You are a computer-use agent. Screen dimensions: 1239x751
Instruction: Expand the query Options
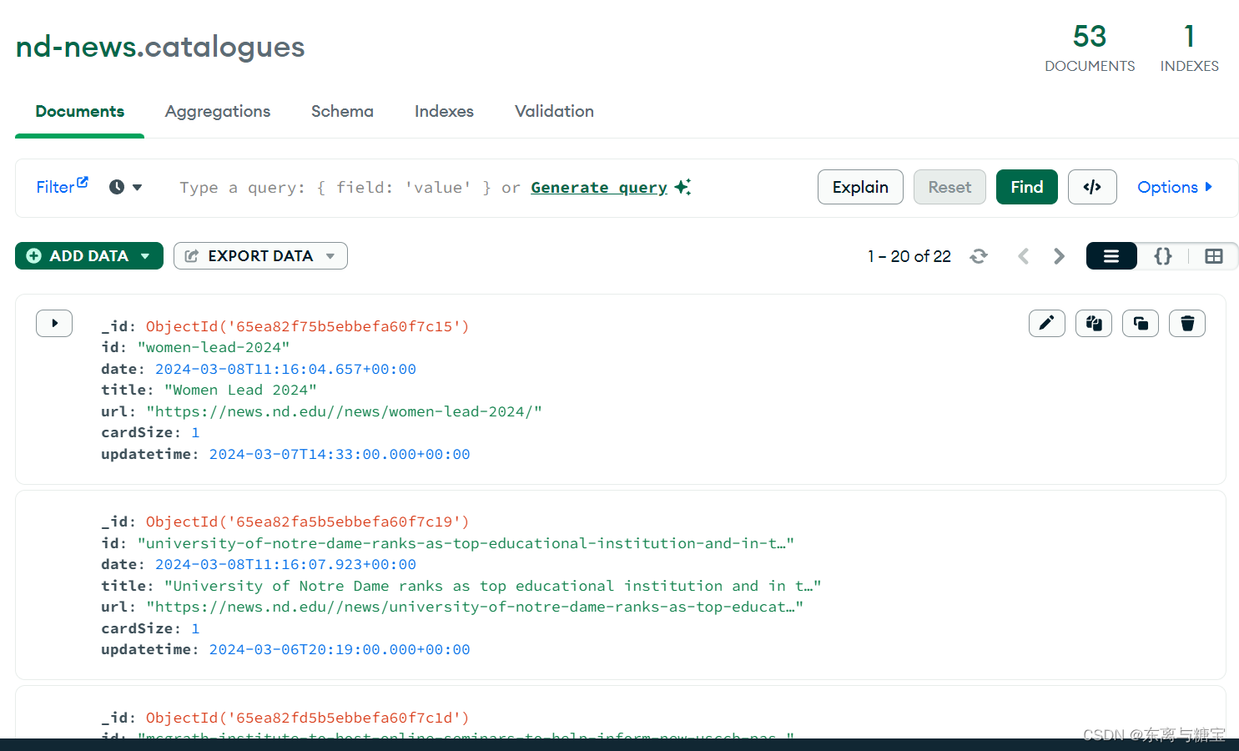tap(1175, 187)
